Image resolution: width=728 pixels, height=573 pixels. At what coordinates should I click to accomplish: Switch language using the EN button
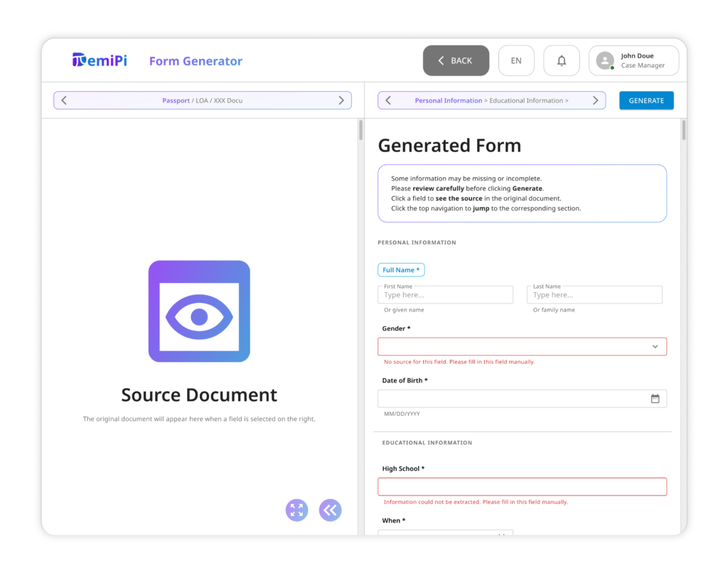click(x=516, y=61)
